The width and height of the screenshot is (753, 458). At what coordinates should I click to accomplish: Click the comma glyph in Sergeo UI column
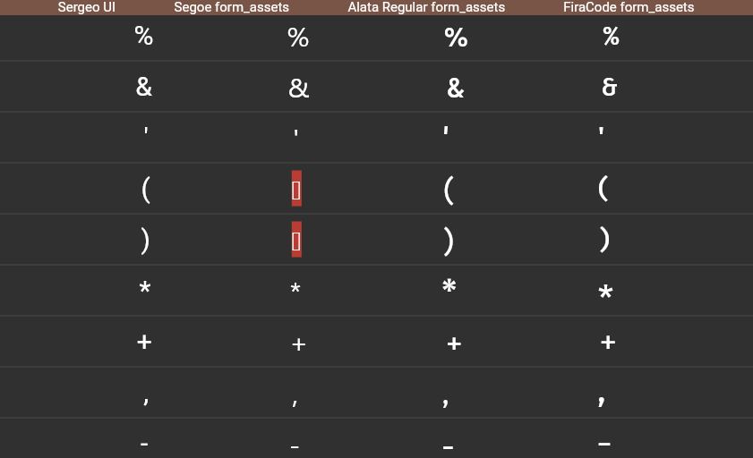point(146,401)
